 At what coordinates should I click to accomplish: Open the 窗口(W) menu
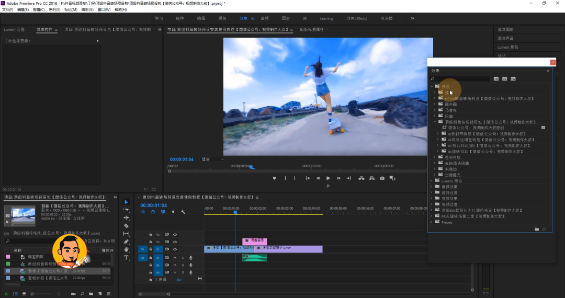click(x=104, y=10)
